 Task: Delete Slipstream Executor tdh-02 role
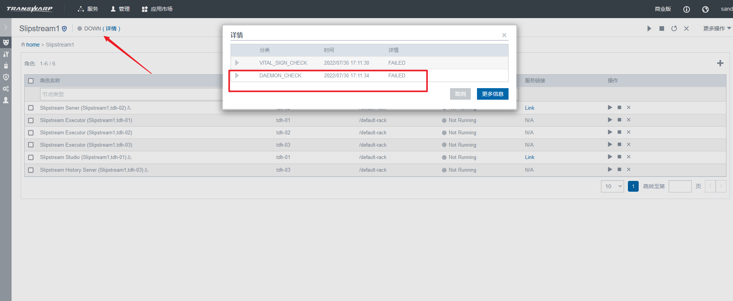pos(629,132)
